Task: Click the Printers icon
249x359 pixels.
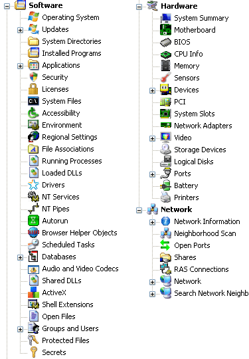Action: (166, 197)
